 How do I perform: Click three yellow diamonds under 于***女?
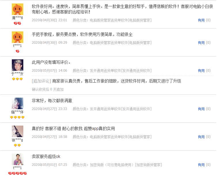18,79
